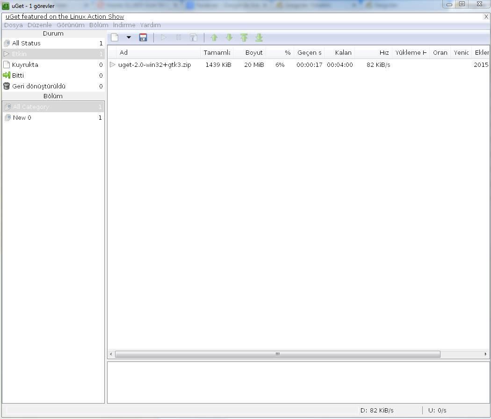Click the horizontal scrollbar thumb

[278, 354]
